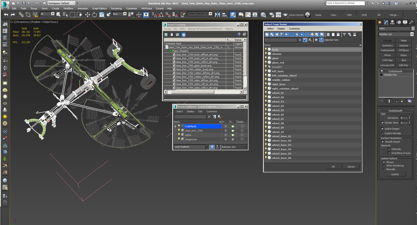Viewport: 417px width, 225px height.
Task: Switch to the Display command panel tab
Action: [x=405, y=22]
